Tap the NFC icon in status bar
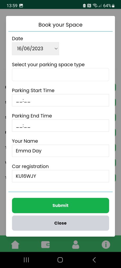 coord(89,6)
